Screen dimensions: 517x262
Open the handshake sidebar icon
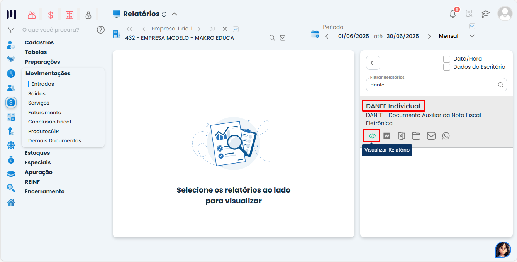[x=11, y=59]
